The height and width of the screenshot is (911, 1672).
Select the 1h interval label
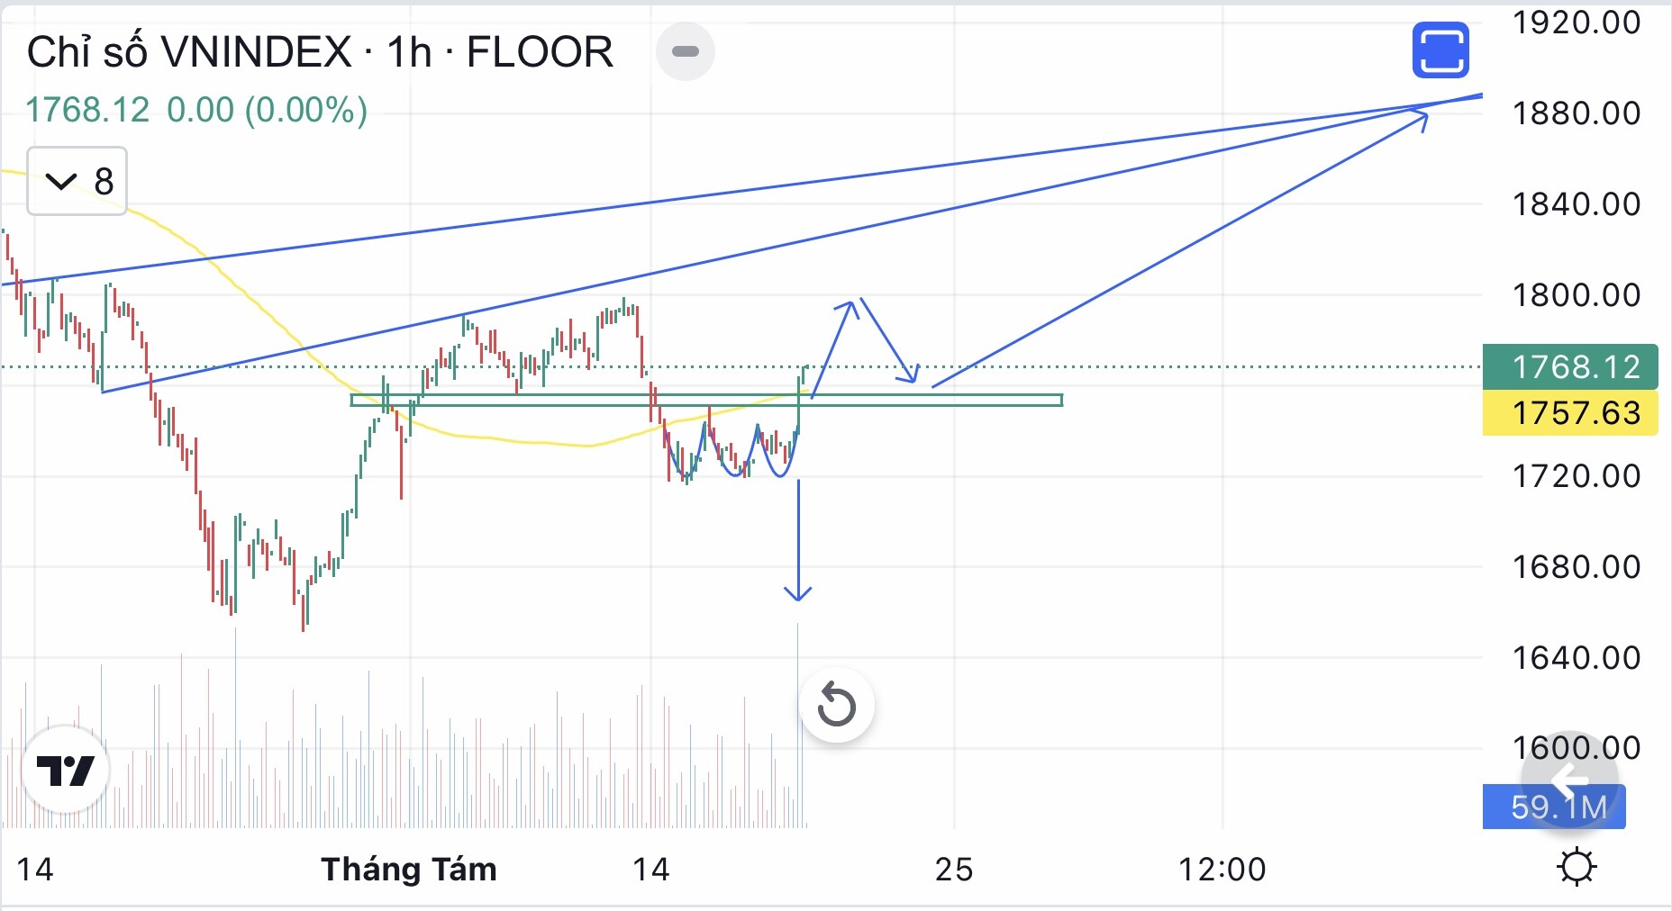coord(409,52)
